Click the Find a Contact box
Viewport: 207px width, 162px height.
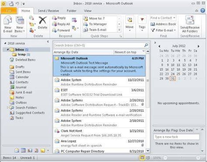click(x=163, y=18)
